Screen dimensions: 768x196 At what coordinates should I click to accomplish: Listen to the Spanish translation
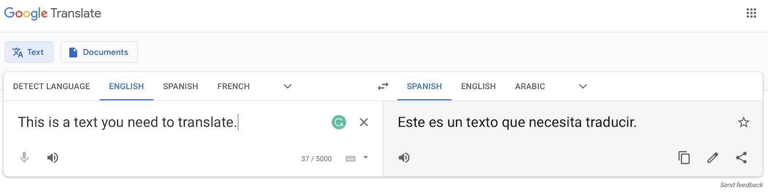[404, 158]
